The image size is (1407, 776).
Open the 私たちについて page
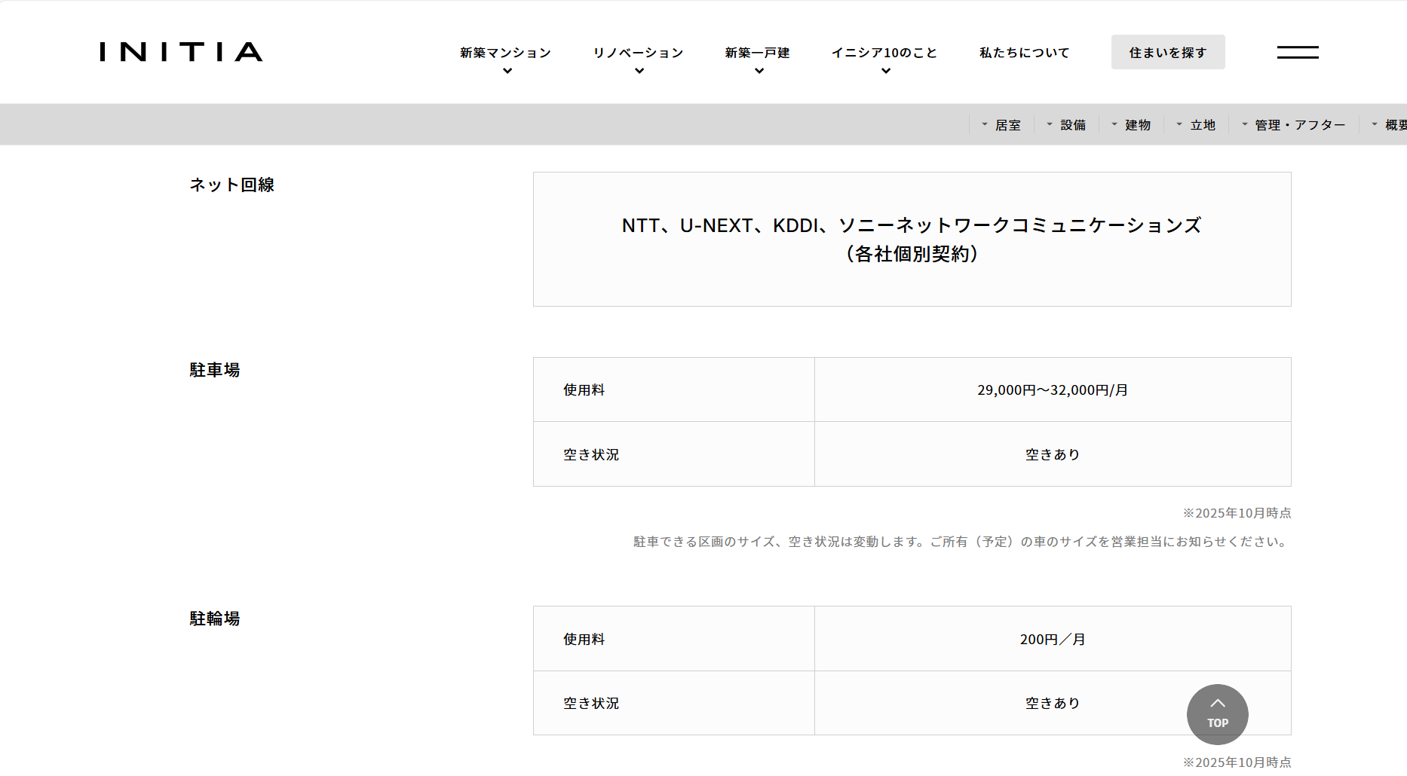[1024, 53]
